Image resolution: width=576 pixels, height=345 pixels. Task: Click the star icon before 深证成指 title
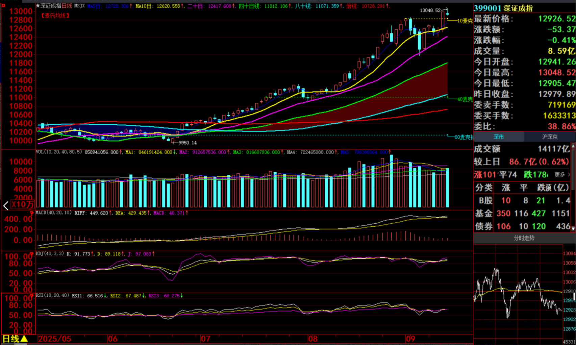coord(38,6)
